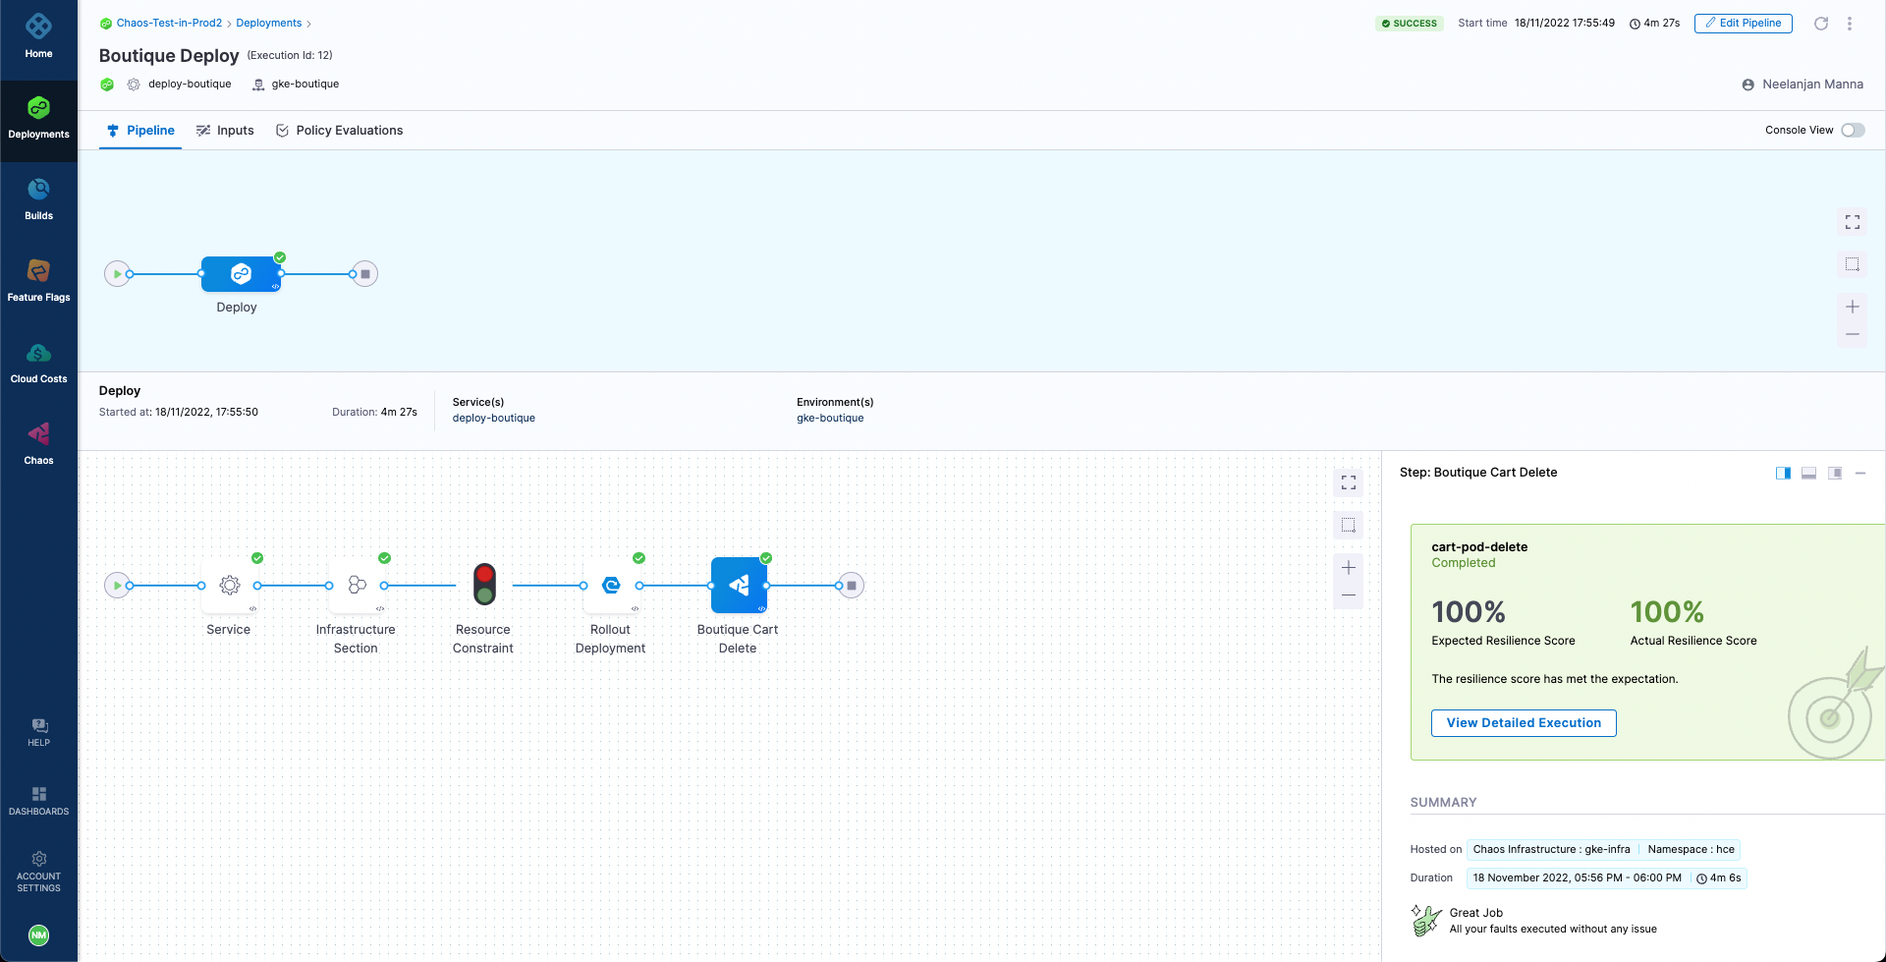Open the Deployments breadcrumb chevron
The width and height of the screenshot is (1886, 962).
pyautogui.click(x=306, y=23)
